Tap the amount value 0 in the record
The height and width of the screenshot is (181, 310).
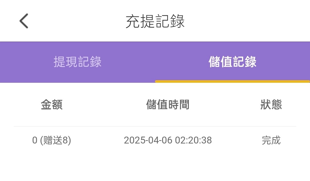tap(35, 140)
